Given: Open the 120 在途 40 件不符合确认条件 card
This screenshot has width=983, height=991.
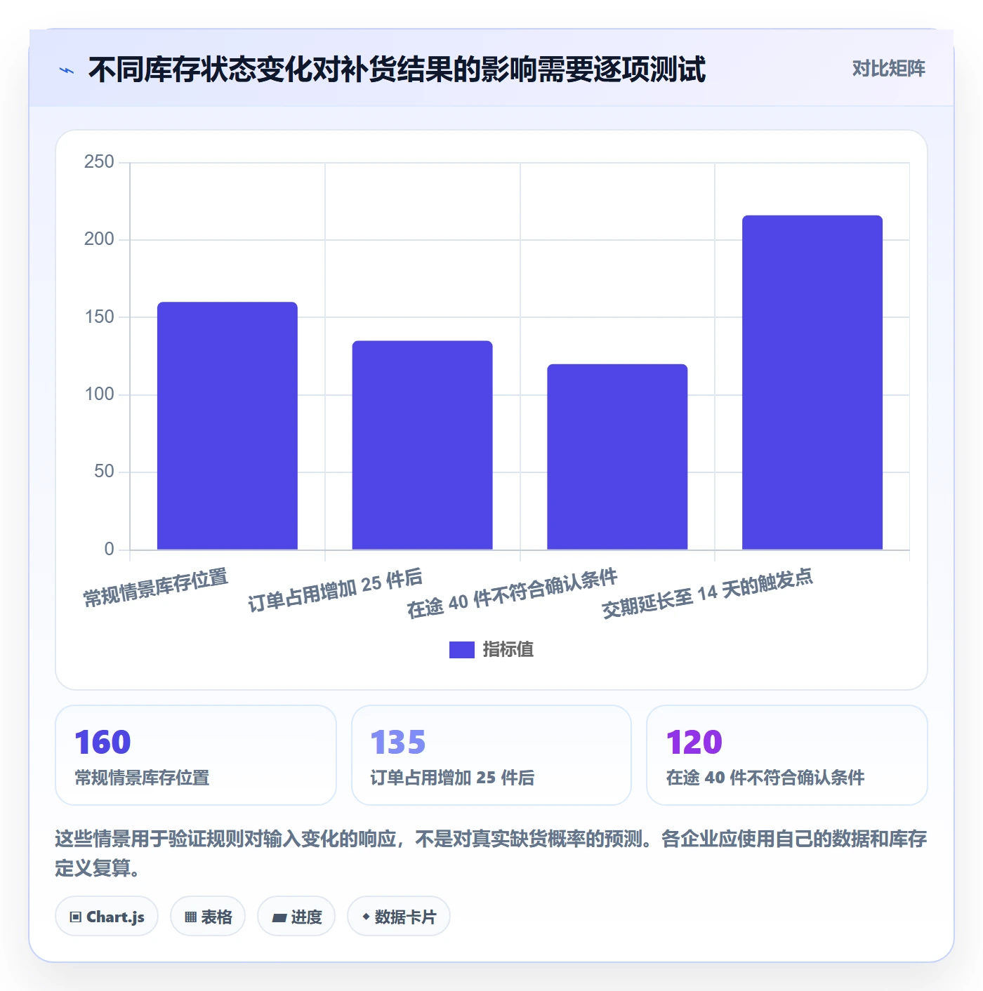Looking at the screenshot, I should (787, 755).
